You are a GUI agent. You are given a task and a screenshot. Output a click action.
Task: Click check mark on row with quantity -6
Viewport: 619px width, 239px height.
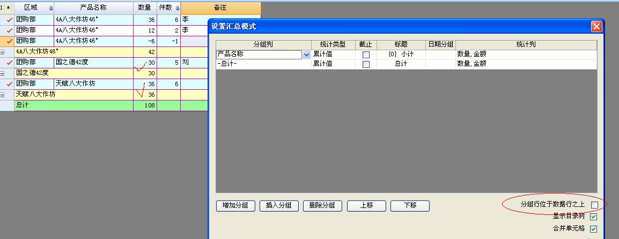click(x=10, y=41)
